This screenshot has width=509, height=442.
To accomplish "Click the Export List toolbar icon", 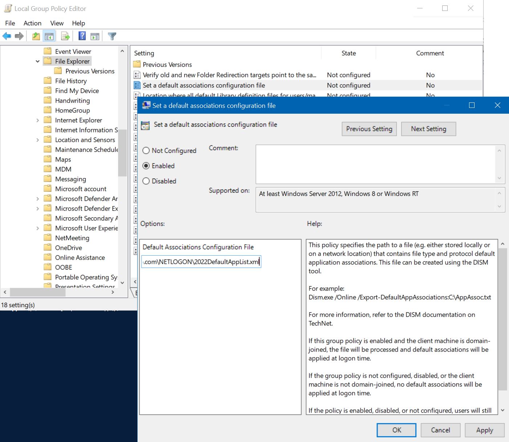I will pyautogui.click(x=65, y=36).
